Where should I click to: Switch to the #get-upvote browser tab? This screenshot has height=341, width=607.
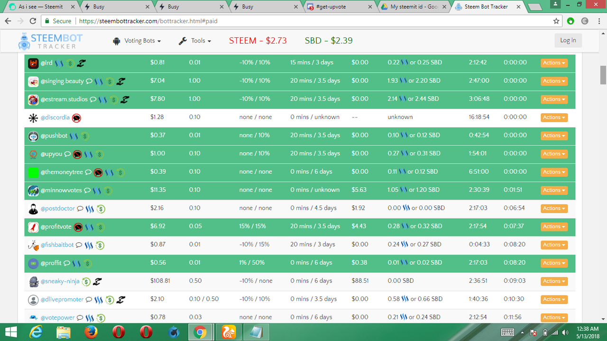[340, 7]
